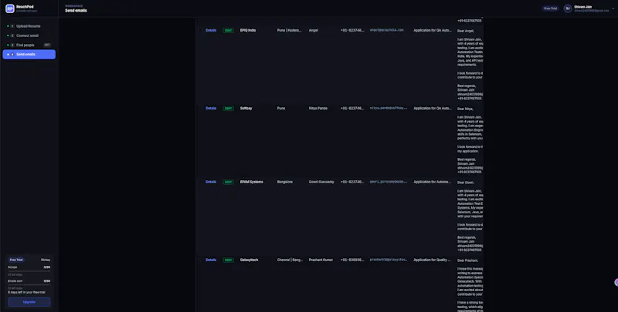618x312 pixels.
Task: Click the company name Softbay
Action: 246,108
